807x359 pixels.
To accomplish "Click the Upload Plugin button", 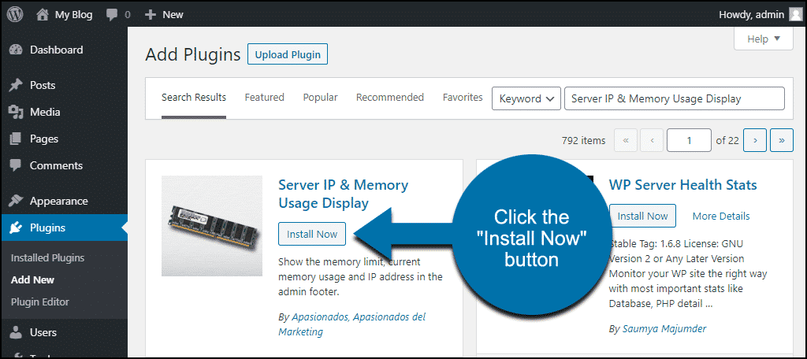I will [x=288, y=55].
